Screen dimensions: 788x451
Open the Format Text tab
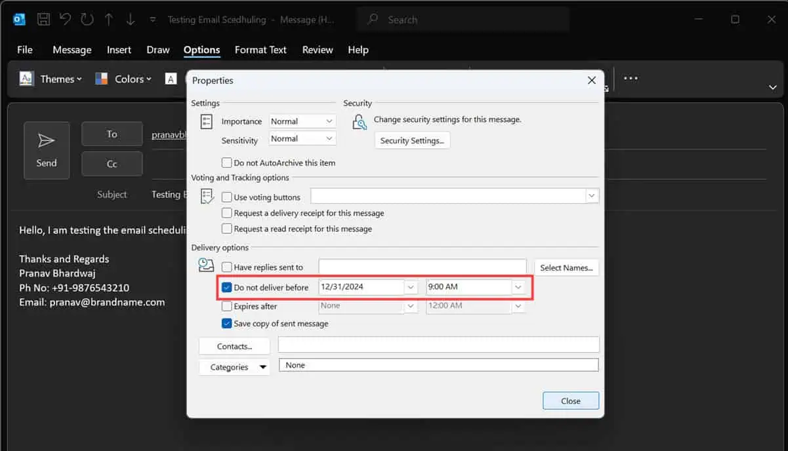(260, 50)
